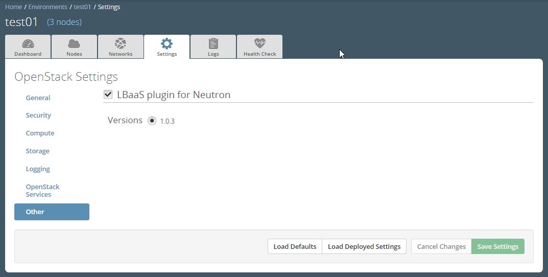Click the Nodes cloud icon
The image size is (548, 277).
(x=74, y=44)
